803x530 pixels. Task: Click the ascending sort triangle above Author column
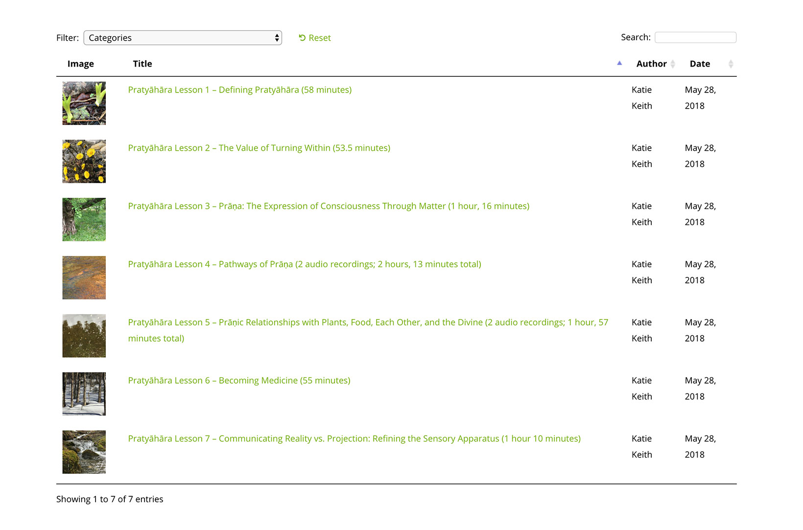619,63
